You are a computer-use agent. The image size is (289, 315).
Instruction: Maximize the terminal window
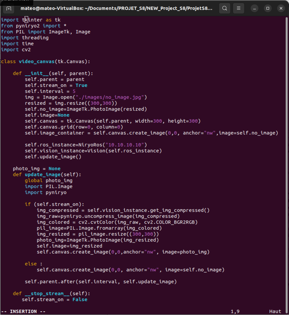[268, 8]
